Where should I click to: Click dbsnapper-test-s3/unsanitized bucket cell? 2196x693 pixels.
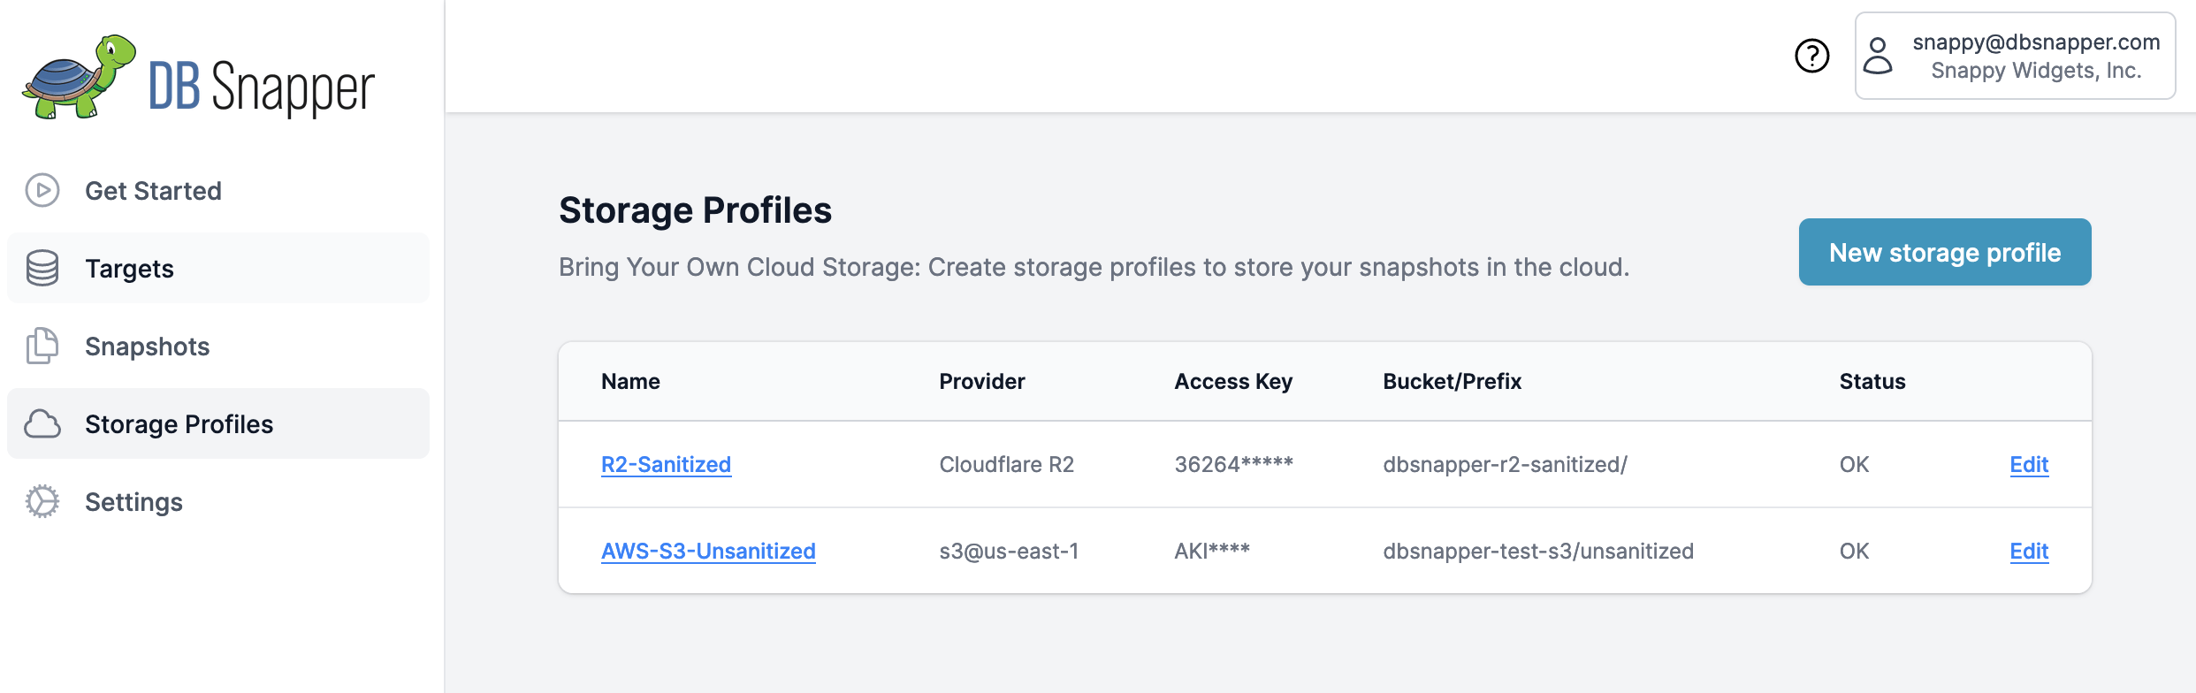tap(1538, 551)
